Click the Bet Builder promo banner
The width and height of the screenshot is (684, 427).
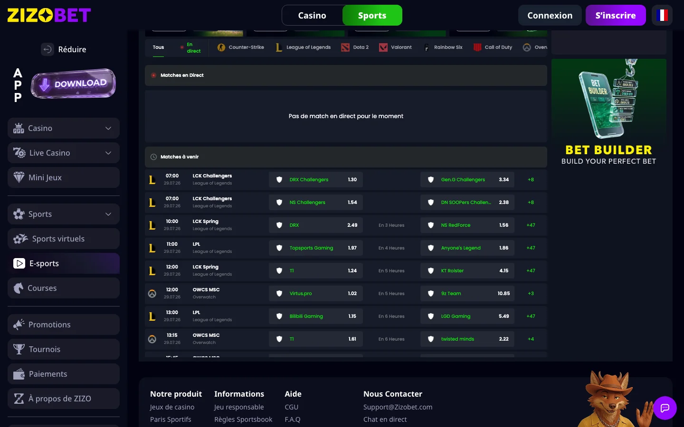click(x=609, y=114)
